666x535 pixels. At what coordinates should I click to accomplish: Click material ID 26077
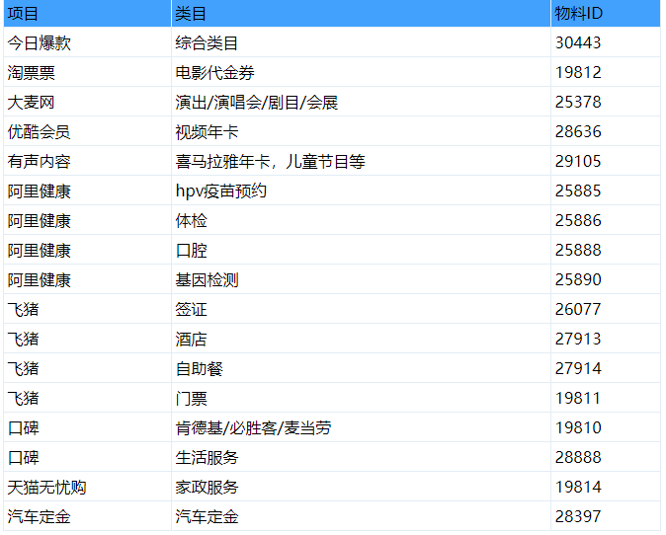(x=606, y=309)
